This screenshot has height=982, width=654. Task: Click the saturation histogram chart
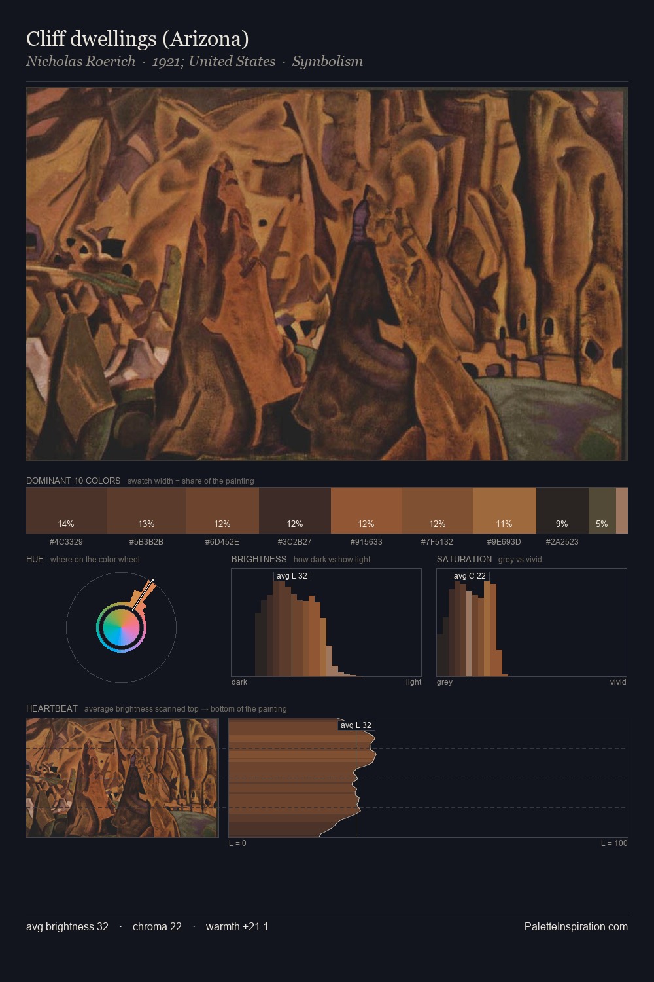[532, 623]
